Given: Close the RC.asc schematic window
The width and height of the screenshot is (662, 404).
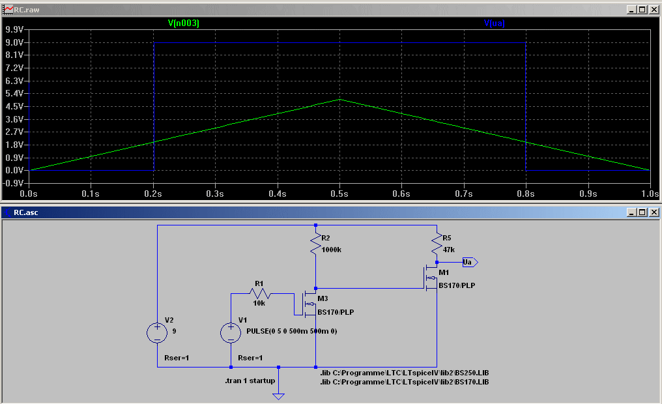Looking at the screenshot, I should pyautogui.click(x=654, y=212).
